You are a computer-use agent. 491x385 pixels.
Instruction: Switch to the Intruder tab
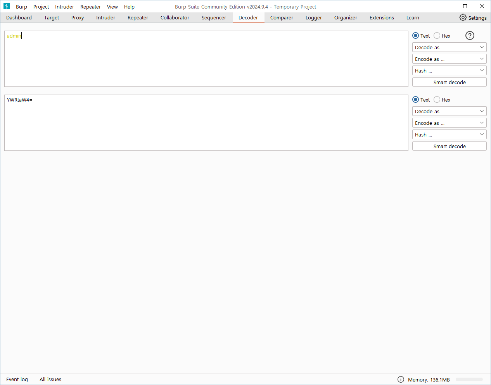[105, 17]
